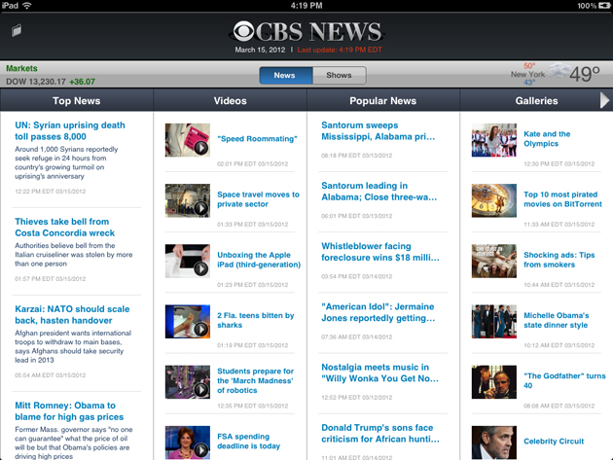This screenshot has width=613, height=460.
Task: Open Karzai: NATO should scale back story
Action: (x=72, y=315)
